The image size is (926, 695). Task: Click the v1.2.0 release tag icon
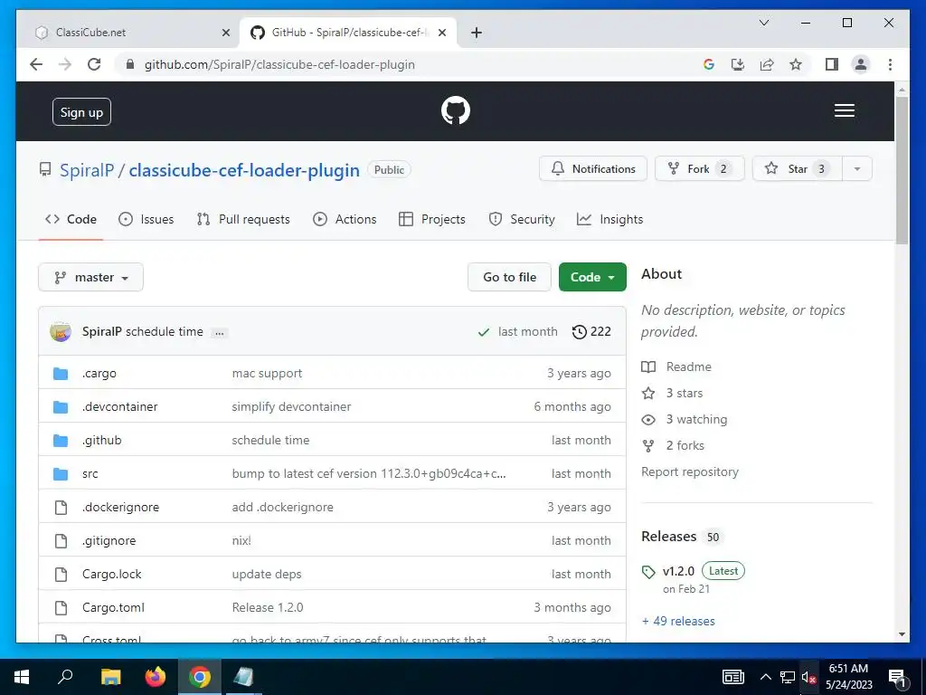tap(648, 572)
